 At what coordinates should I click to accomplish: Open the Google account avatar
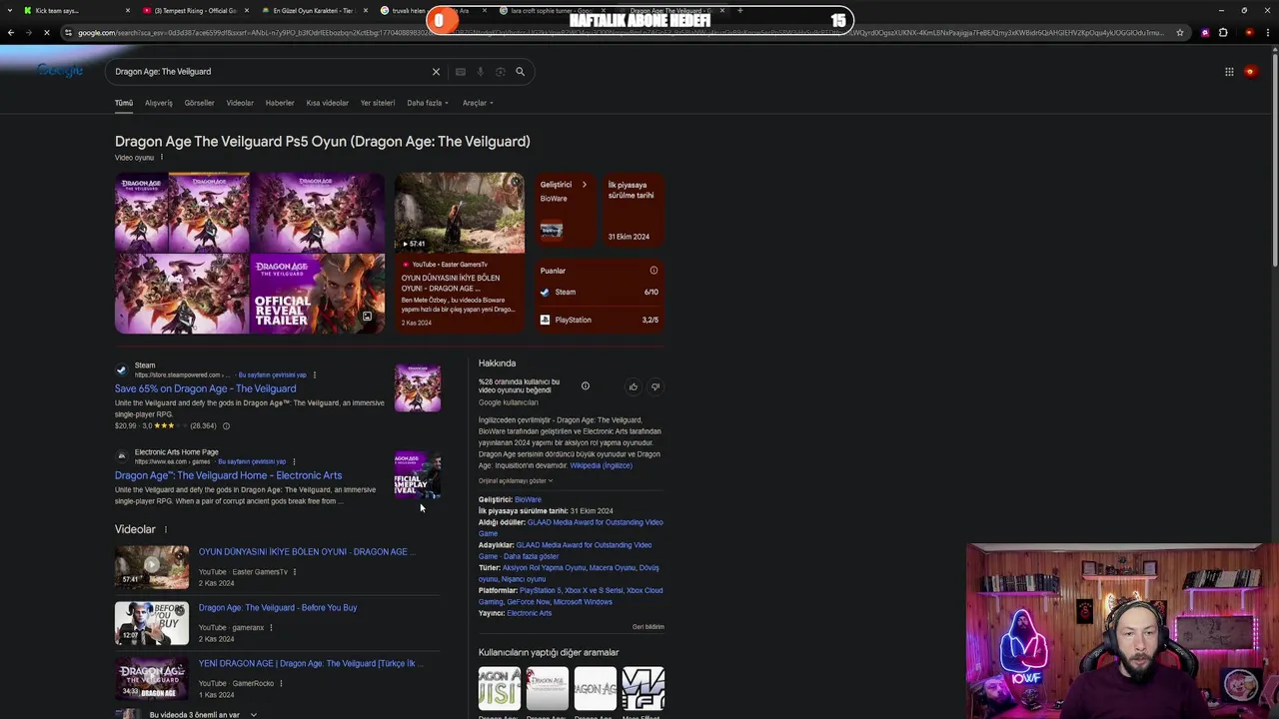coord(1250,72)
